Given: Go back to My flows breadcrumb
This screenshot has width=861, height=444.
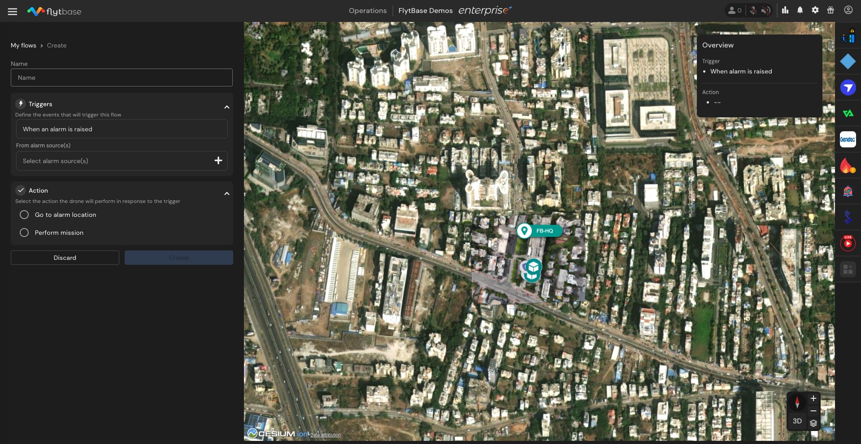Looking at the screenshot, I should (x=23, y=46).
